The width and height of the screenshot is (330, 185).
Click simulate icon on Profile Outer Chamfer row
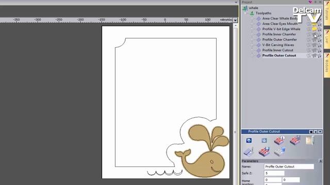[320, 40]
